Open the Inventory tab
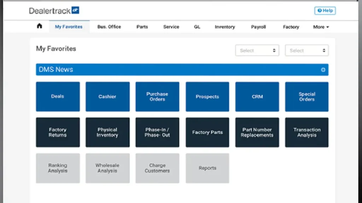Image resolution: width=362 pixels, height=203 pixels. click(x=225, y=27)
